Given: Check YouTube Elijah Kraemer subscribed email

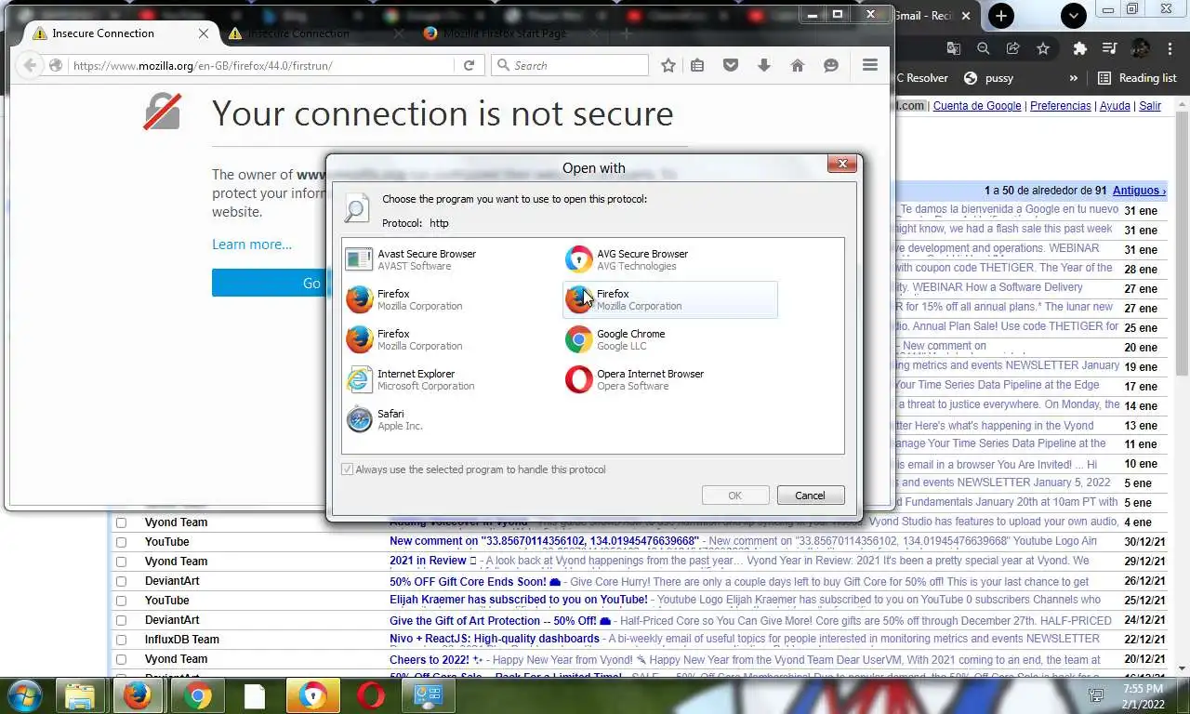Looking at the screenshot, I should [121, 601].
